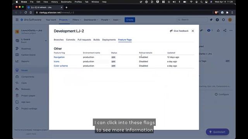Click Disabled in Color scheme row
248x139 pixels.
pyautogui.click(x=143, y=66)
